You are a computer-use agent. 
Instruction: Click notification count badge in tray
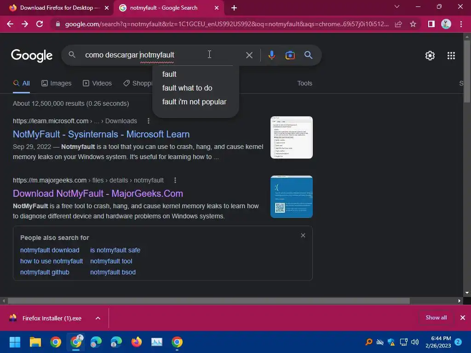[x=458, y=342]
